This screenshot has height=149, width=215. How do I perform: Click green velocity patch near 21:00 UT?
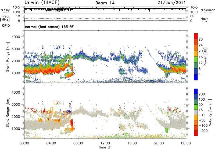(166, 130)
